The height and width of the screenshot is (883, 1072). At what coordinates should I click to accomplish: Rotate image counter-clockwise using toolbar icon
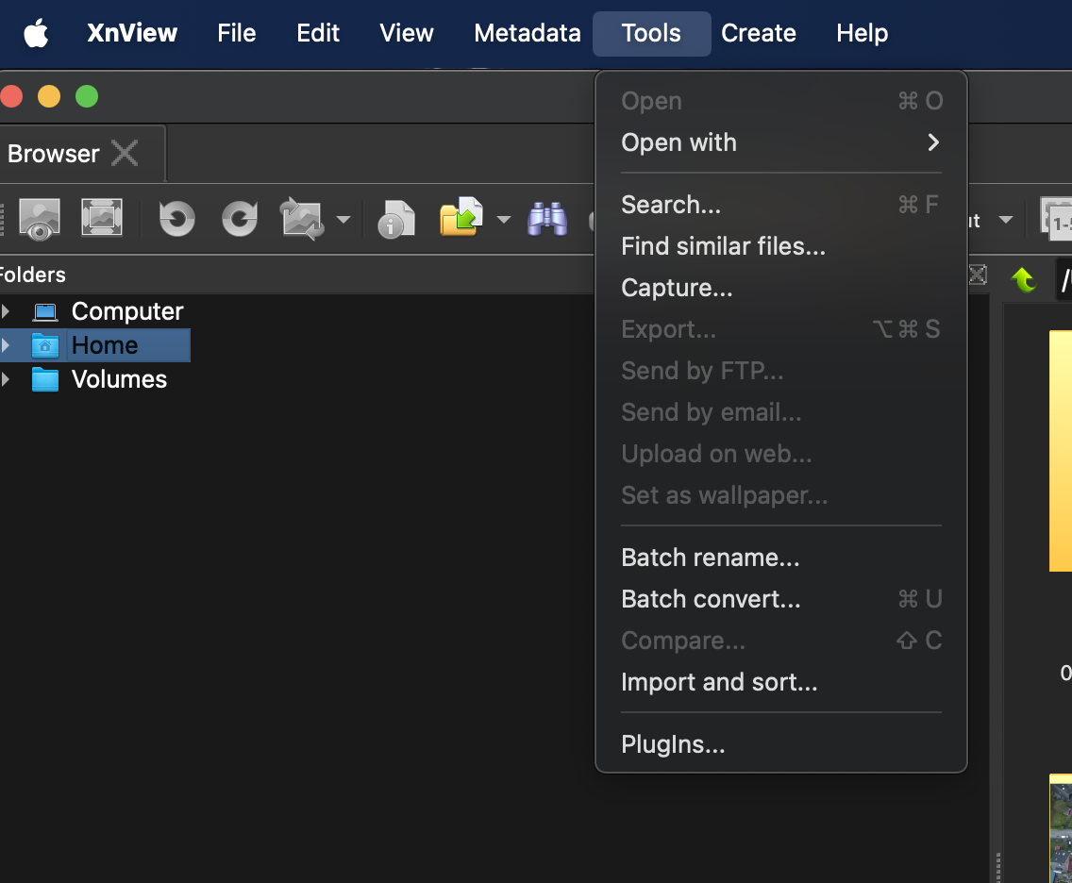(176, 219)
